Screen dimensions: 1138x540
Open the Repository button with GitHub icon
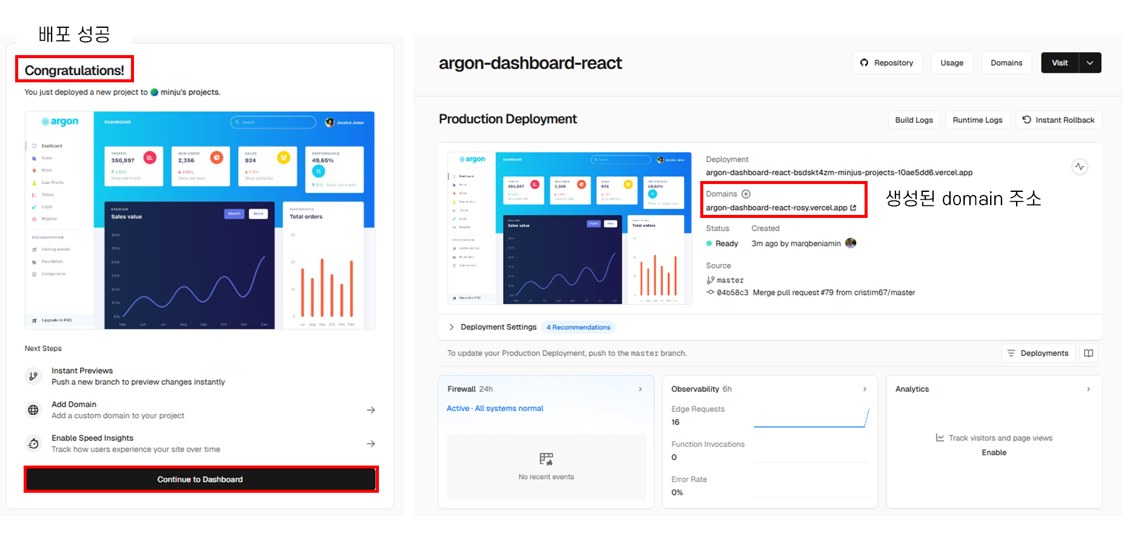point(887,63)
